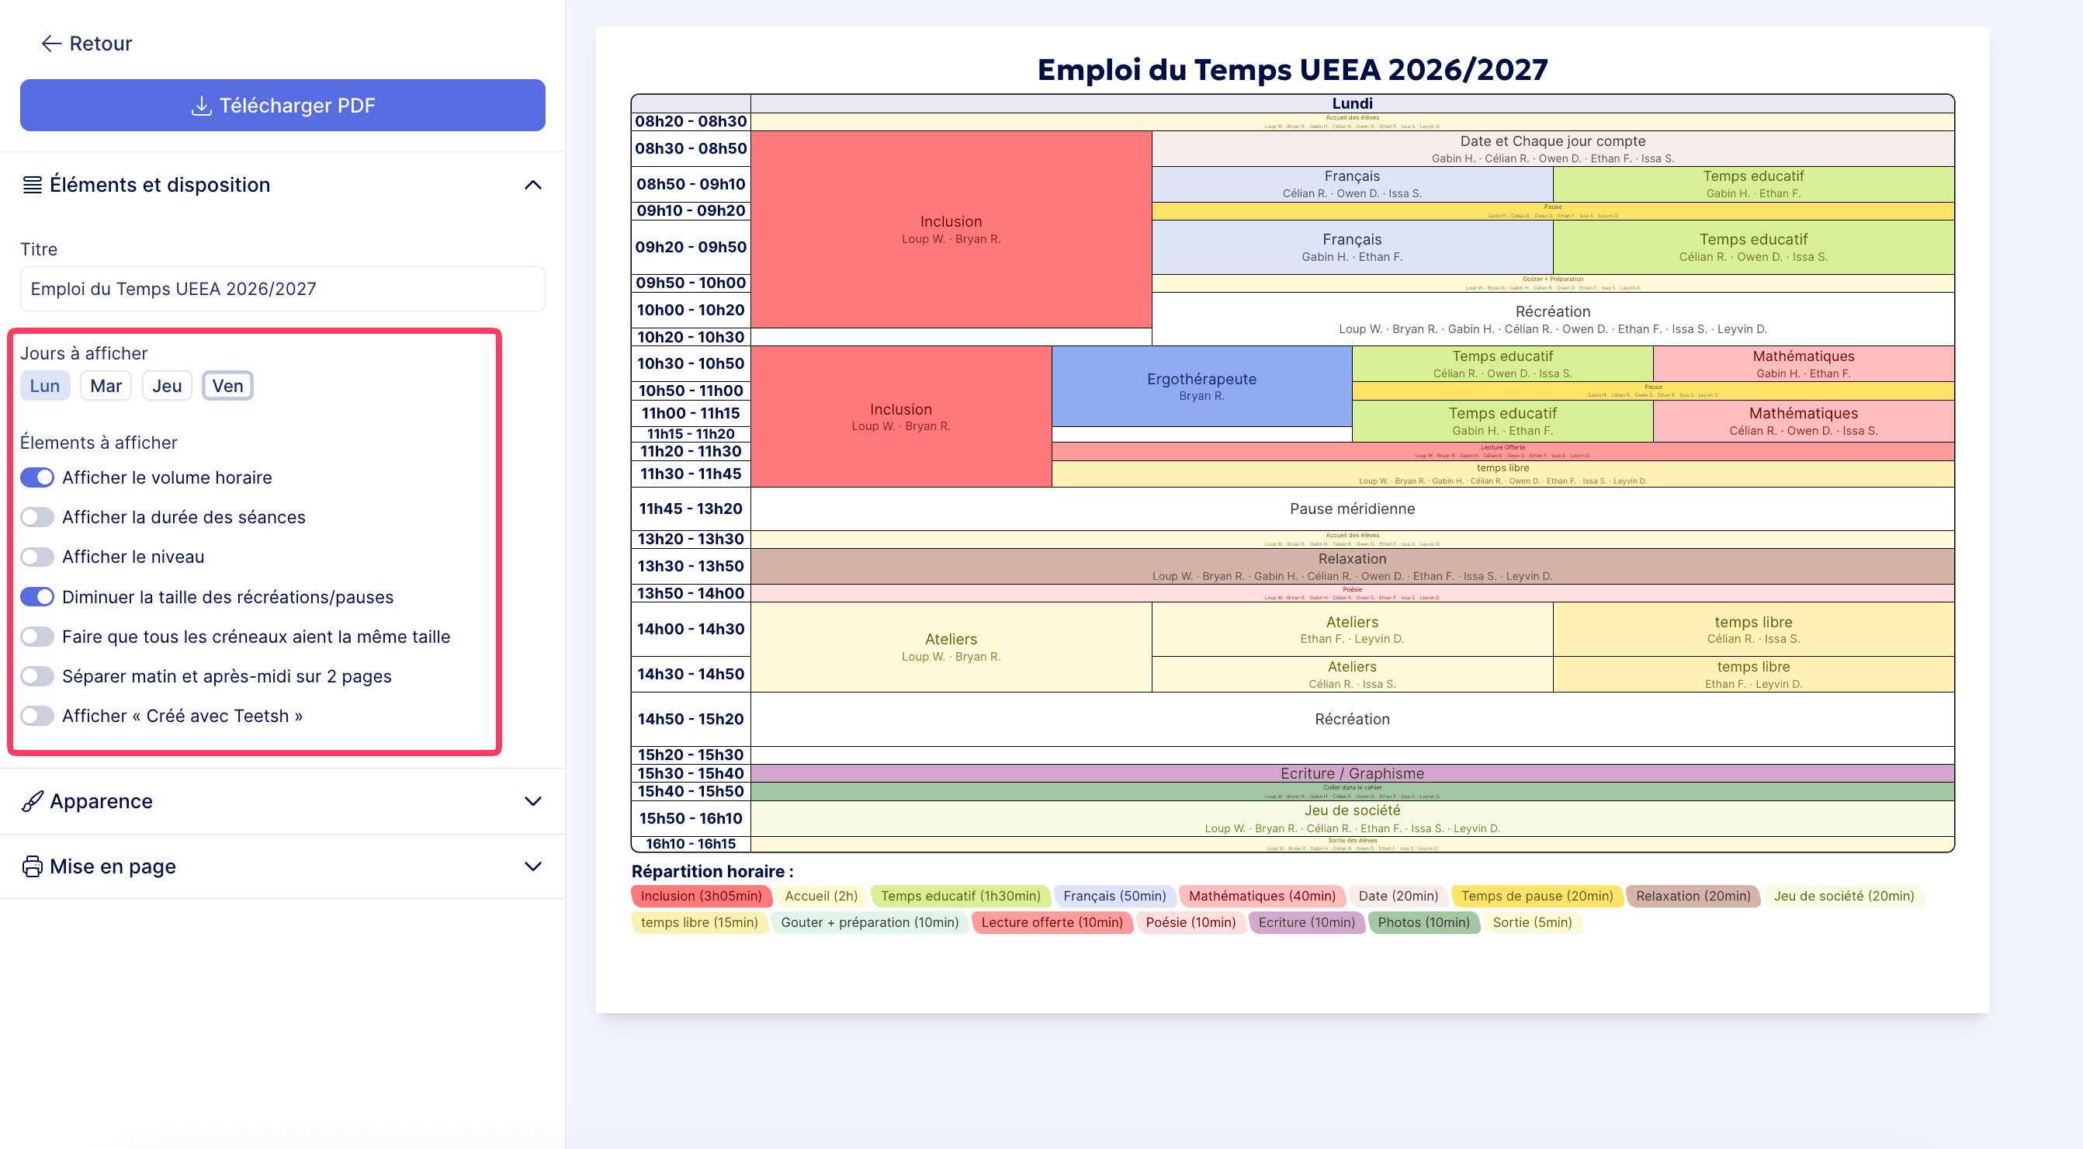Click the Relaxation timetable block
The height and width of the screenshot is (1149, 2083).
point(1352,568)
